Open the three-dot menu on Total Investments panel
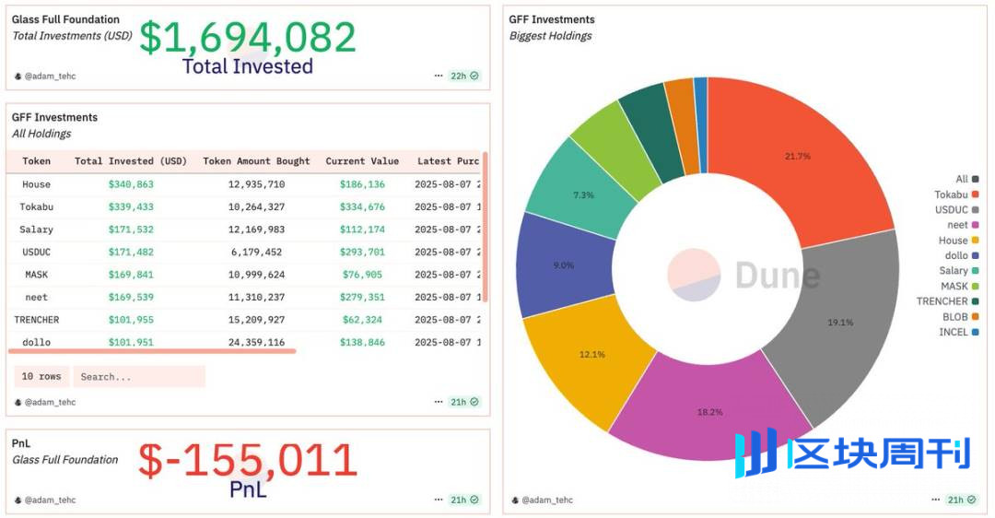This screenshot has height=518, width=995. tap(439, 76)
